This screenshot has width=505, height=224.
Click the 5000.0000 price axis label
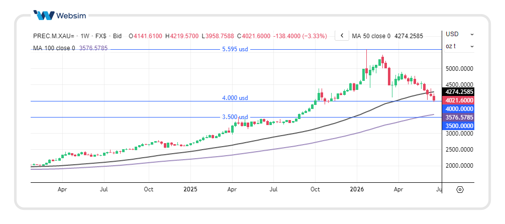[459, 68]
